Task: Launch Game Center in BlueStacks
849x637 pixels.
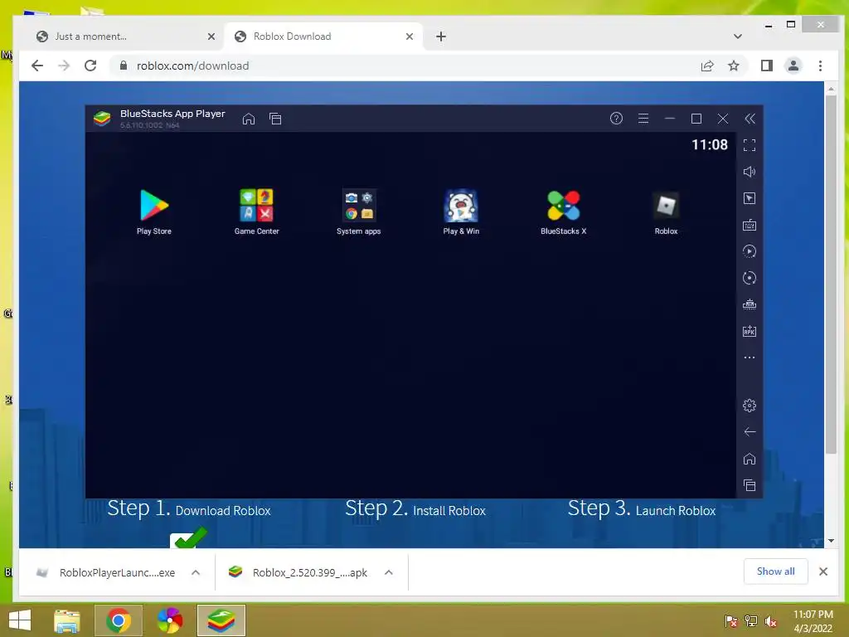Action: pyautogui.click(x=257, y=206)
